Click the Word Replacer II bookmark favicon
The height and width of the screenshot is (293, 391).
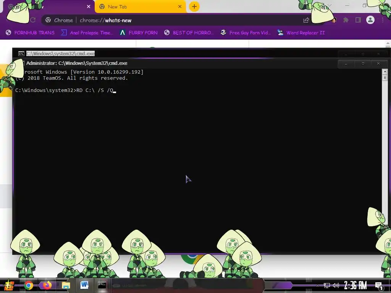pos(280,32)
